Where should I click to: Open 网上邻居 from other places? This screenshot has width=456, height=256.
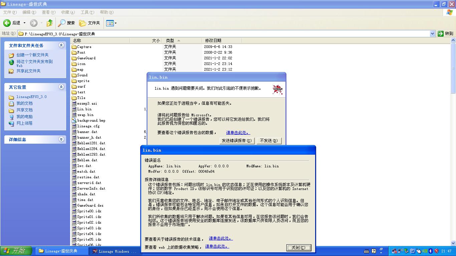pos(24,123)
